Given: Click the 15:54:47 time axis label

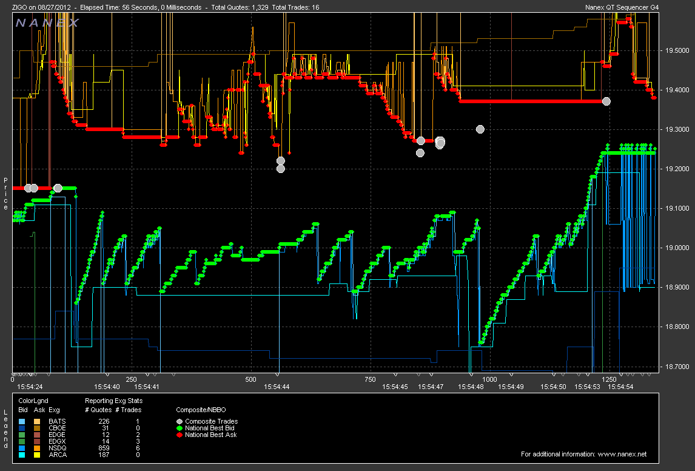Looking at the screenshot, I should (431, 387).
